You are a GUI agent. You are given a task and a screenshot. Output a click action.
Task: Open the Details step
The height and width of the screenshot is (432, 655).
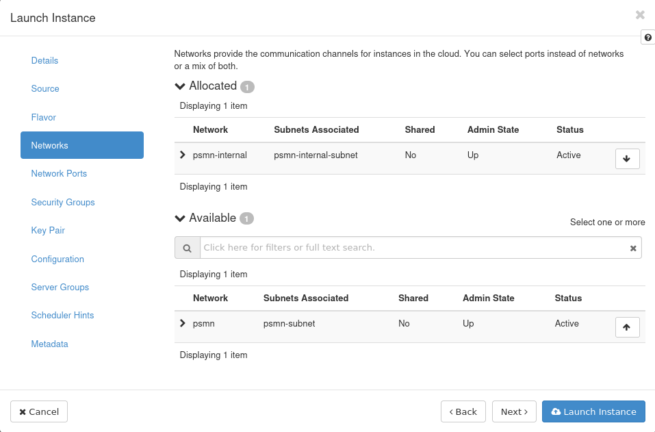[x=44, y=61]
